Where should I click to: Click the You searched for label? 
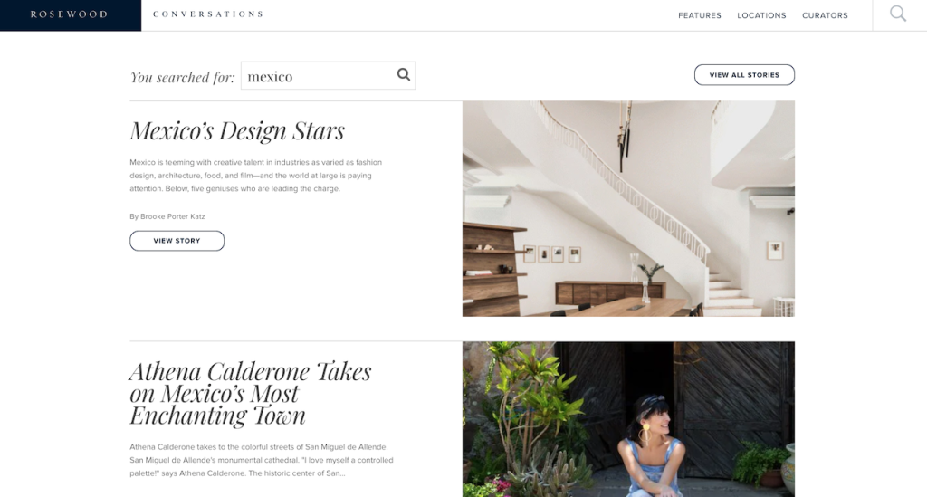click(182, 78)
